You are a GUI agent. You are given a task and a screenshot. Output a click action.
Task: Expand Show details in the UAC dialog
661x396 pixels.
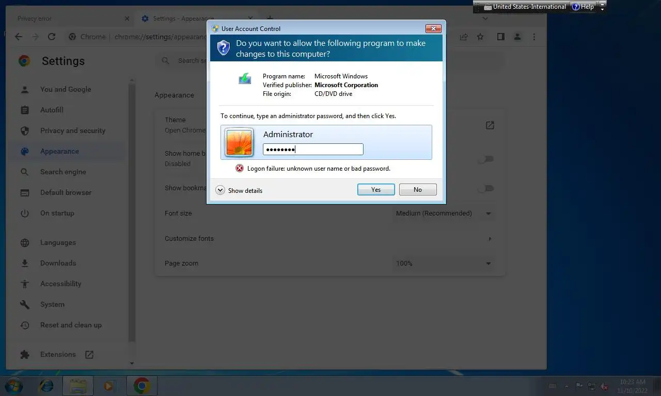tap(239, 190)
